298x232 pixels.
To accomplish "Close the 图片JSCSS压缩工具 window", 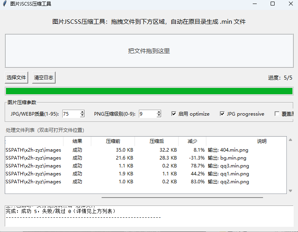I will click(x=290, y=4).
